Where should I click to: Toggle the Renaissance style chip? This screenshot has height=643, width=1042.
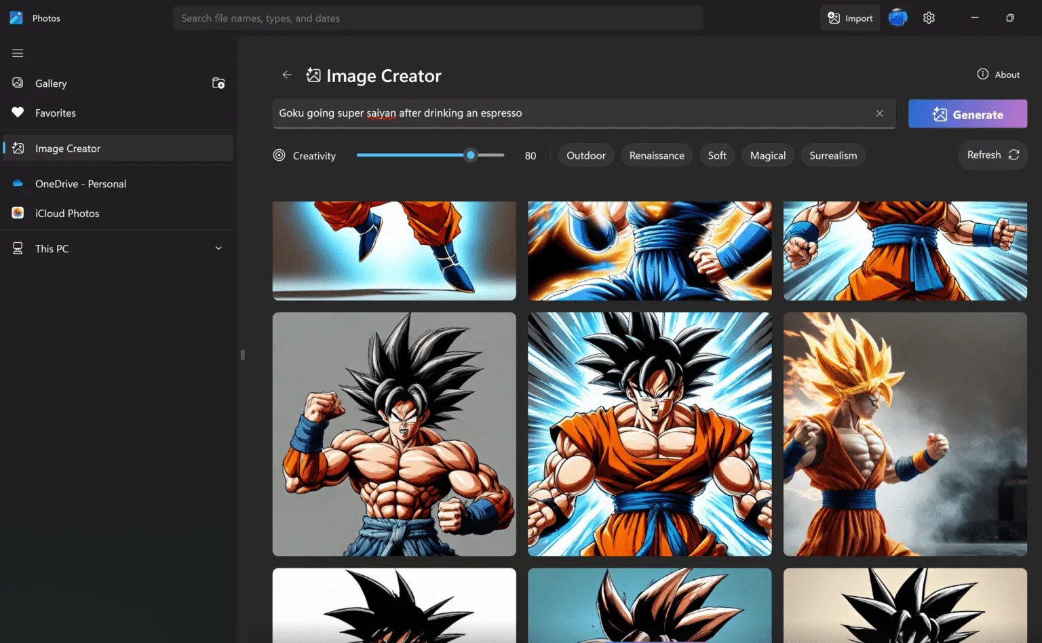657,155
